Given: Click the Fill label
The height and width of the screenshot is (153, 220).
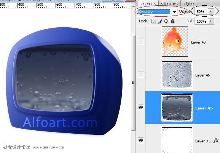Looking at the screenshot, I should pyautogui.click(x=191, y=21).
